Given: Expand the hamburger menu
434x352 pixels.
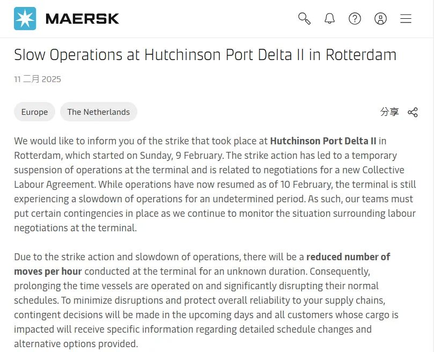Looking at the screenshot, I should (x=406, y=19).
